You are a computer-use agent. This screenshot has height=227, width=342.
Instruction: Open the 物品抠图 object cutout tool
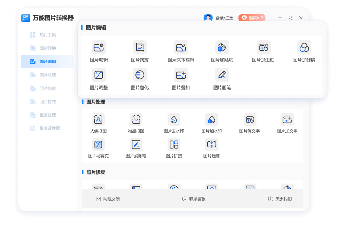[x=136, y=120]
